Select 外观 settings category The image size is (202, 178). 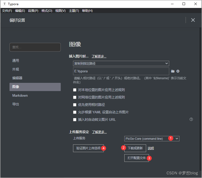click(x=35, y=69)
